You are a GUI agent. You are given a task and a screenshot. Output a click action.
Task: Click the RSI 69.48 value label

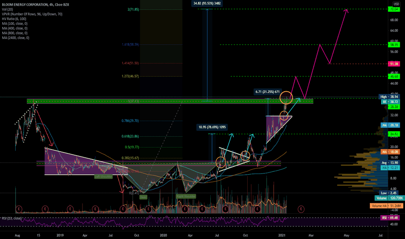[390, 218]
